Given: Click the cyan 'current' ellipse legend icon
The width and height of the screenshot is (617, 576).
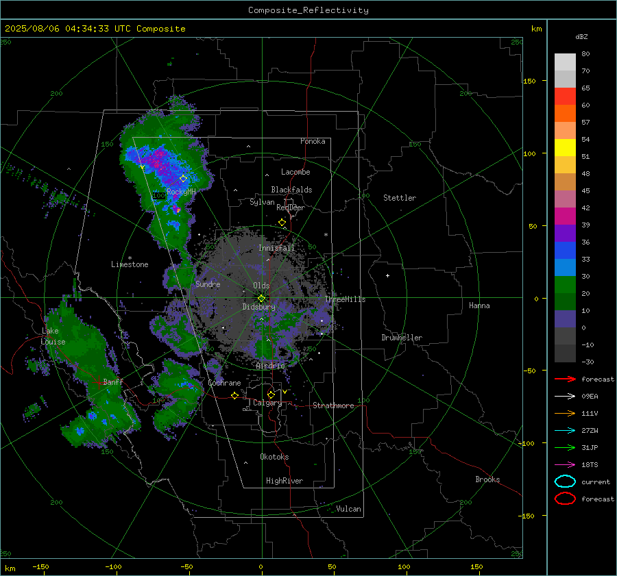Looking at the screenshot, I should [565, 481].
